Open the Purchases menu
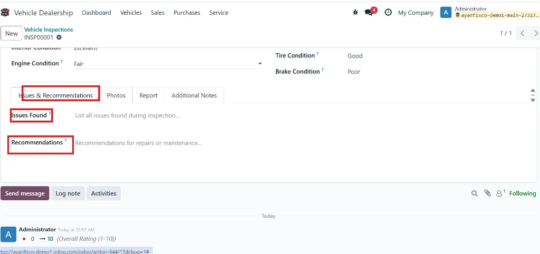Screen dimensions: 540x254 (x=187, y=13)
